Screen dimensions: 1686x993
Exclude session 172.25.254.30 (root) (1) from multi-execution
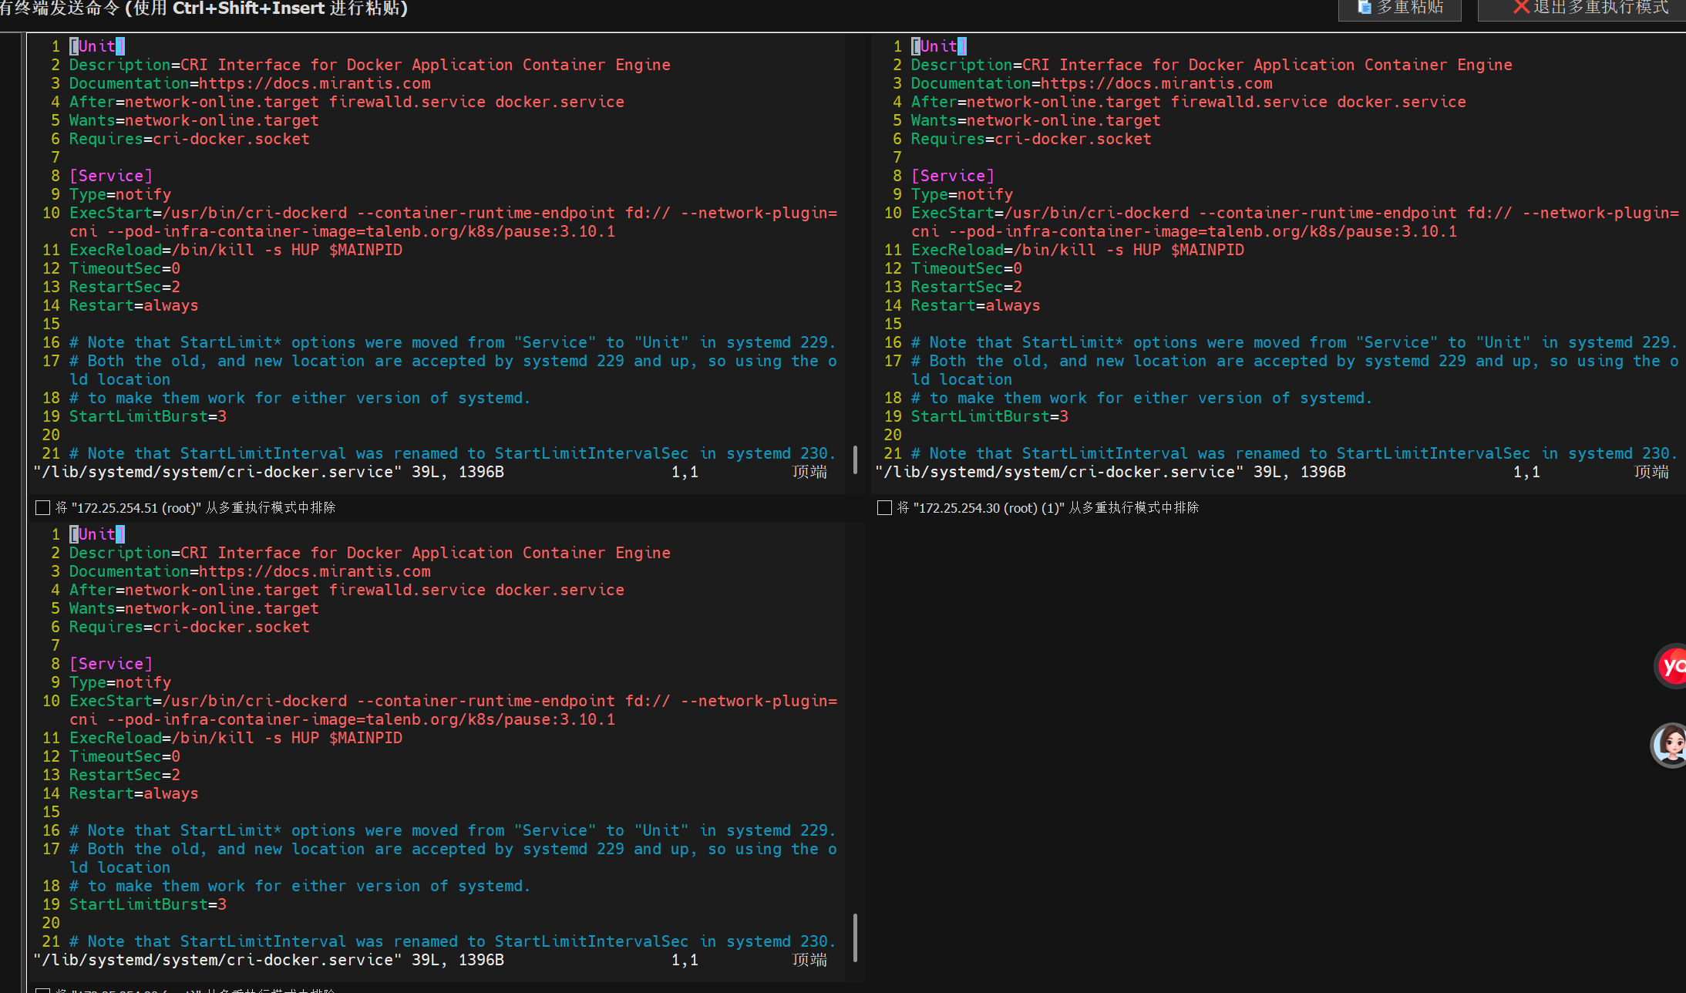tap(885, 507)
